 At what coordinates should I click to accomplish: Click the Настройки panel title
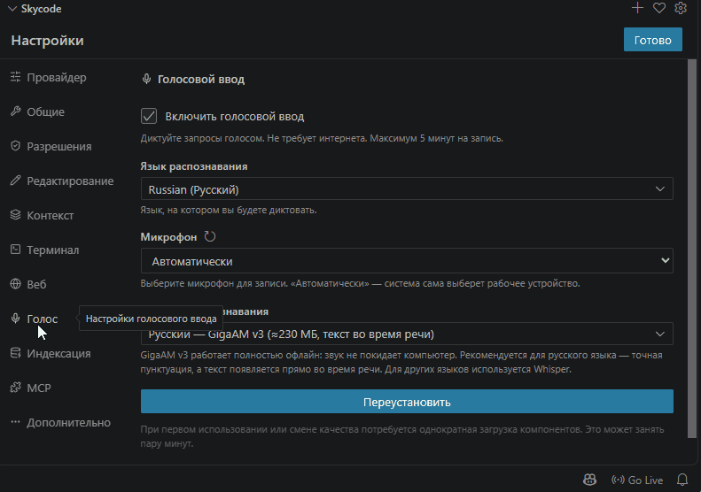[47, 40]
